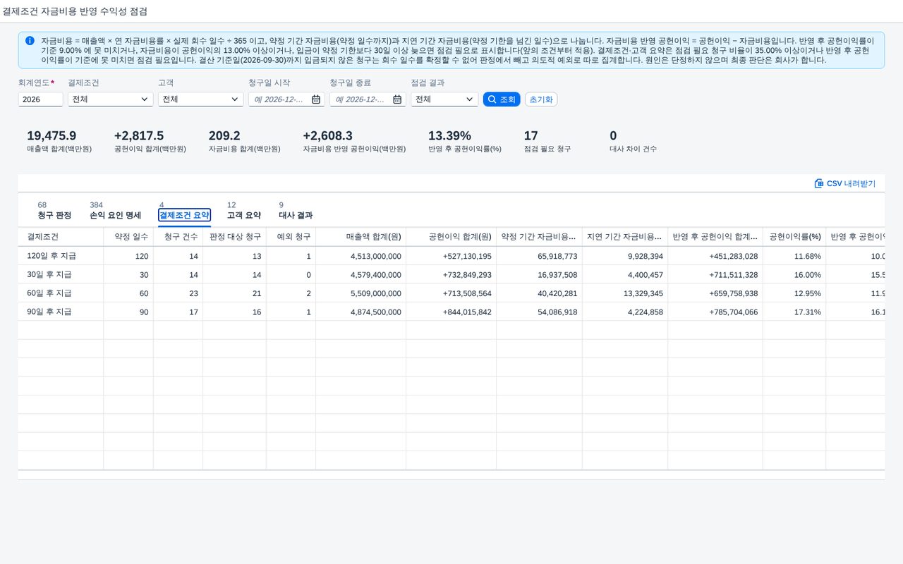
Task: Click the 예외 청구 column header
Action: [291, 237]
